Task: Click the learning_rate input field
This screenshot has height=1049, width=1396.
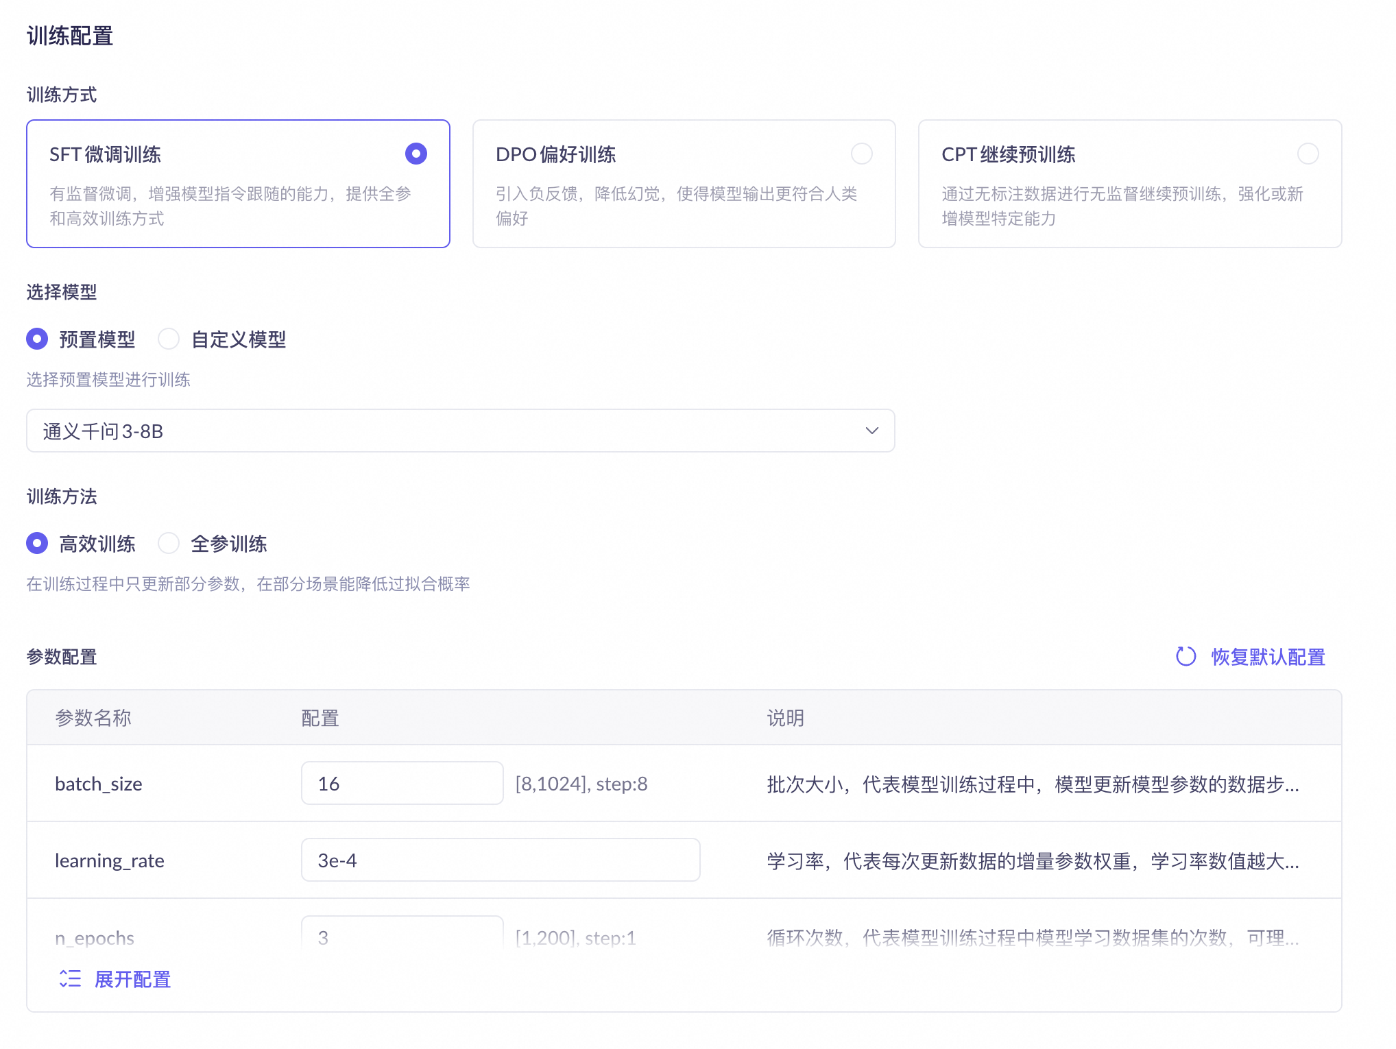Action: (500, 860)
